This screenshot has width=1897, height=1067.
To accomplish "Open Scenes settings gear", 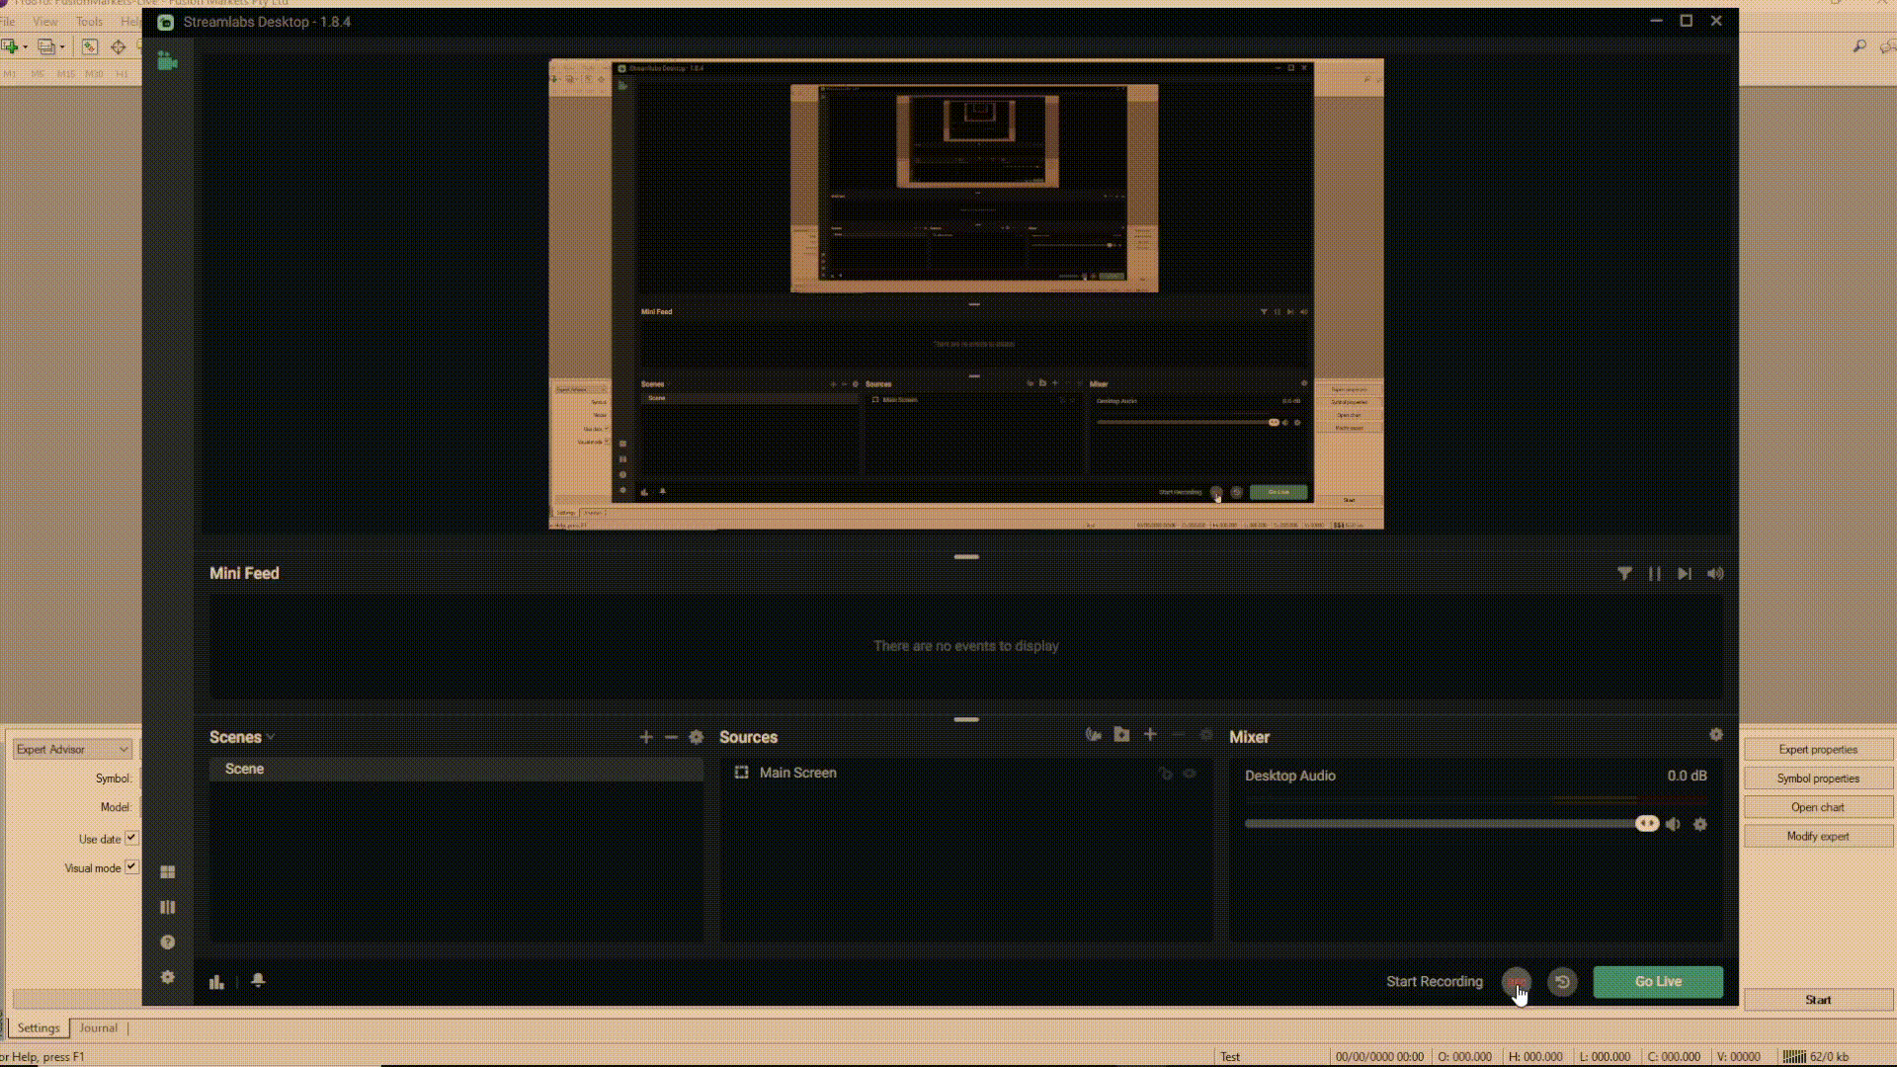I will [697, 737].
